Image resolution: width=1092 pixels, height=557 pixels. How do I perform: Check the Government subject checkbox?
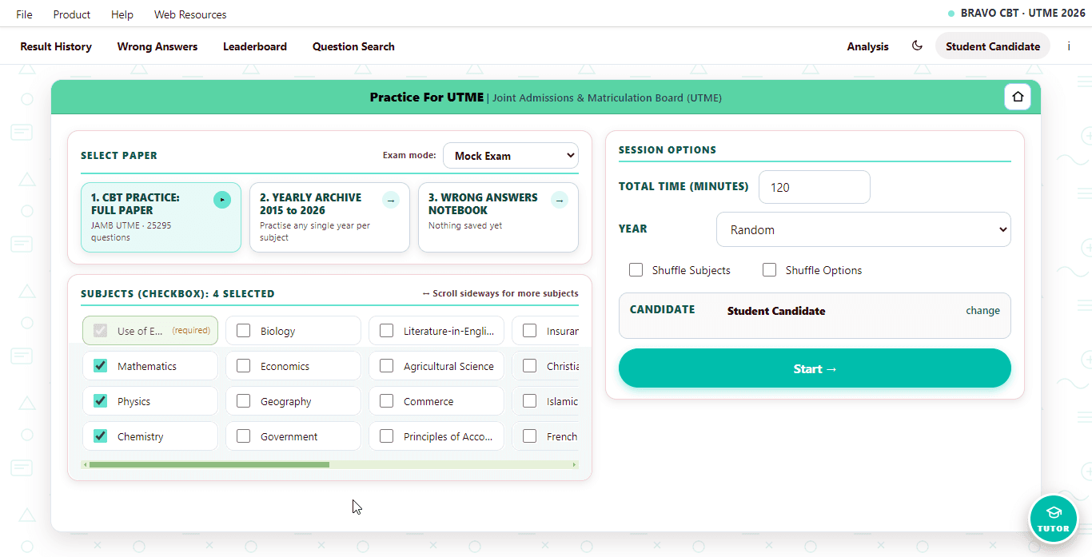(244, 436)
